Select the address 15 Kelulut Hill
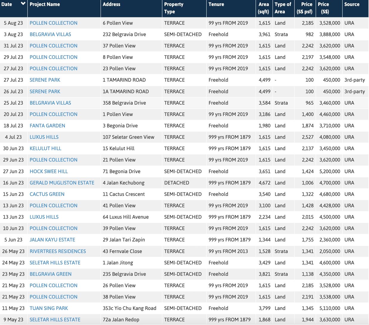The image size is (369, 325). coord(118,148)
